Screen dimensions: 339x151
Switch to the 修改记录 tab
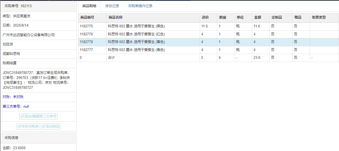(112, 6)
